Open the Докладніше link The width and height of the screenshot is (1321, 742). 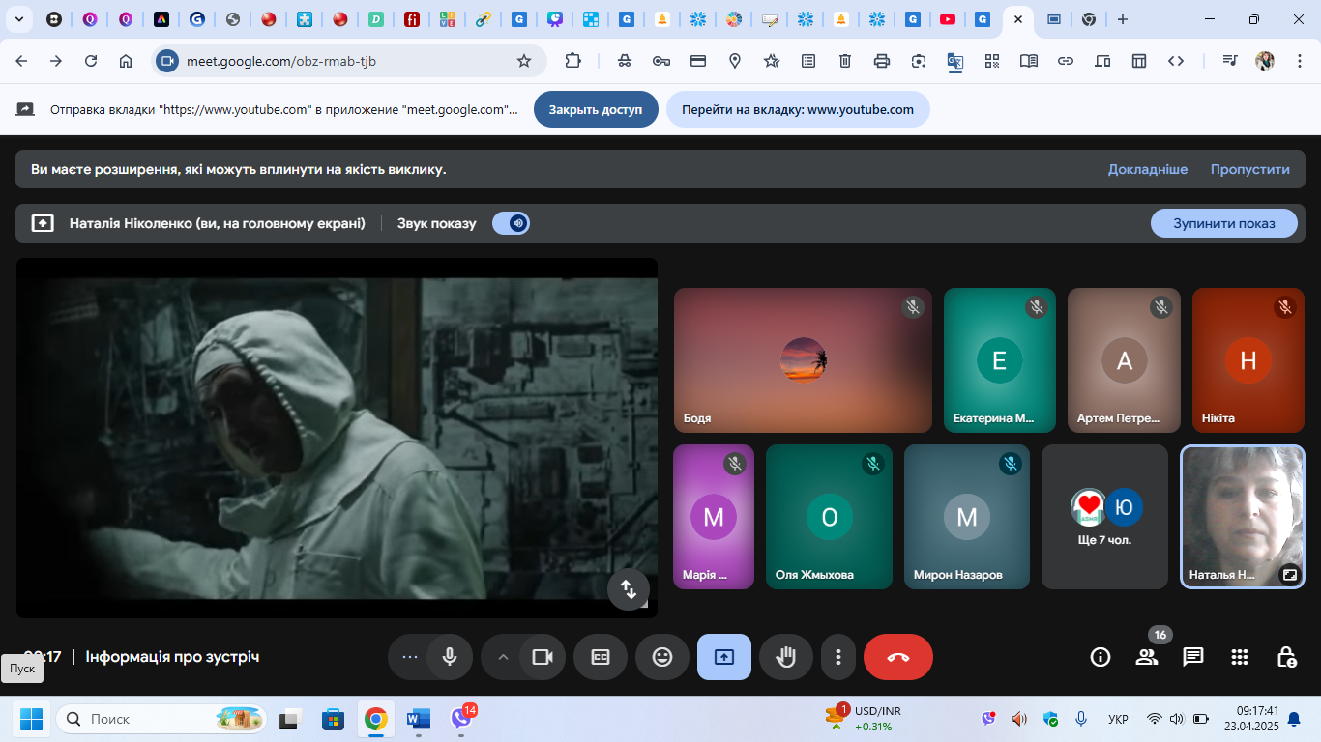point(1148,169)
